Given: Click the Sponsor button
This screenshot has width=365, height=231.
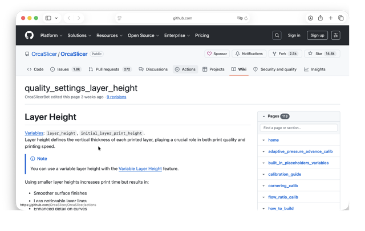Looking at the screenshot, I should coord(217,53).
